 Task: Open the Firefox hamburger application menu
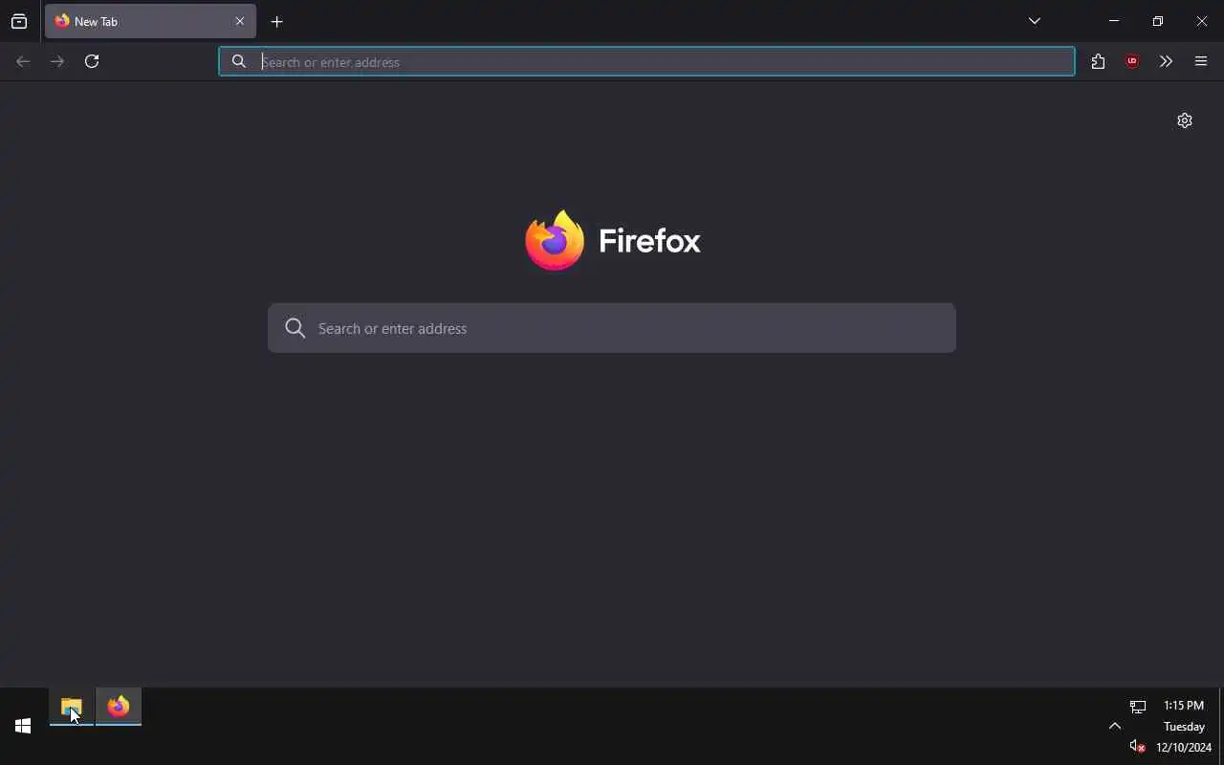(x=1201, y=61)
